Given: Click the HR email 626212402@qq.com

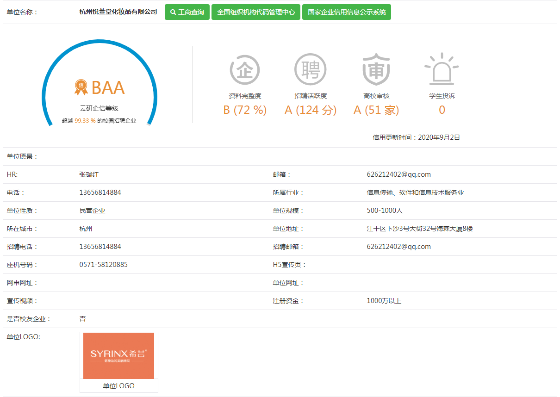Looking at the screenshot, I should (398, 174).
